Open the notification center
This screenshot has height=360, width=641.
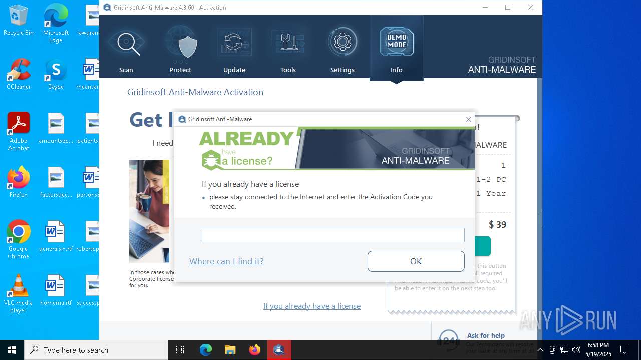click(624, 350)
